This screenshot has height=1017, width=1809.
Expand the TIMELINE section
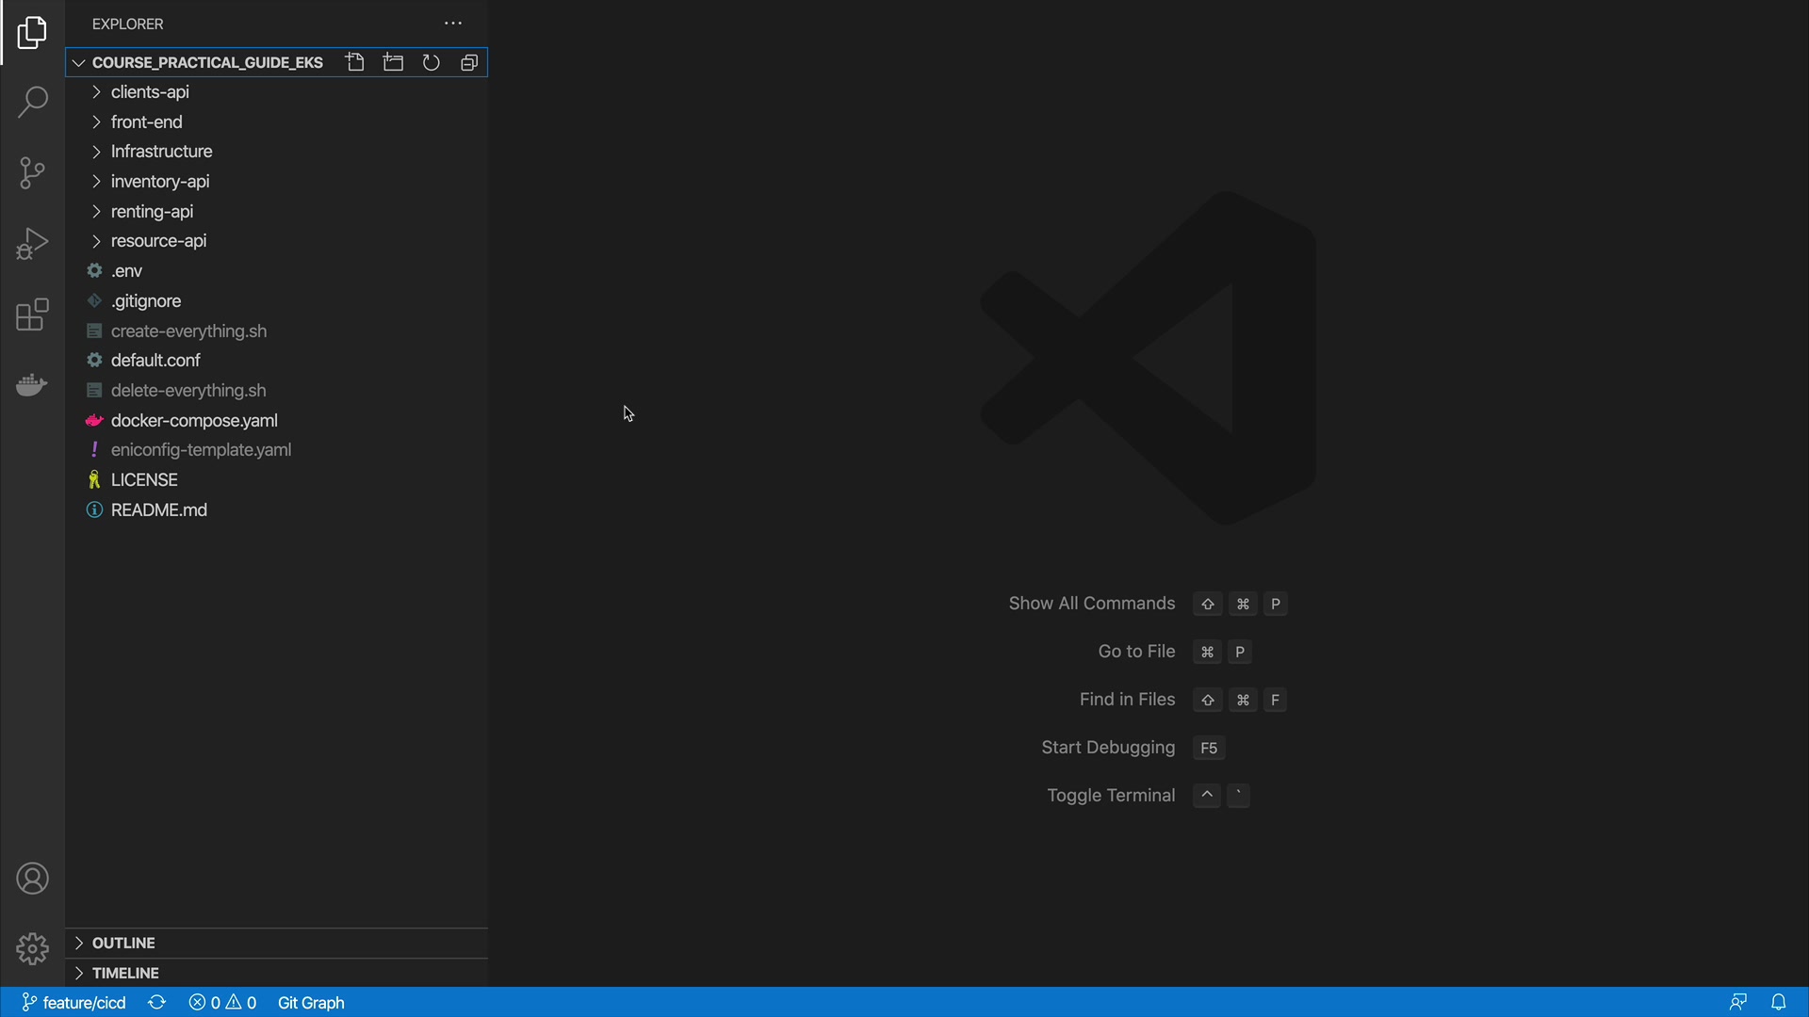pos(125,973)
